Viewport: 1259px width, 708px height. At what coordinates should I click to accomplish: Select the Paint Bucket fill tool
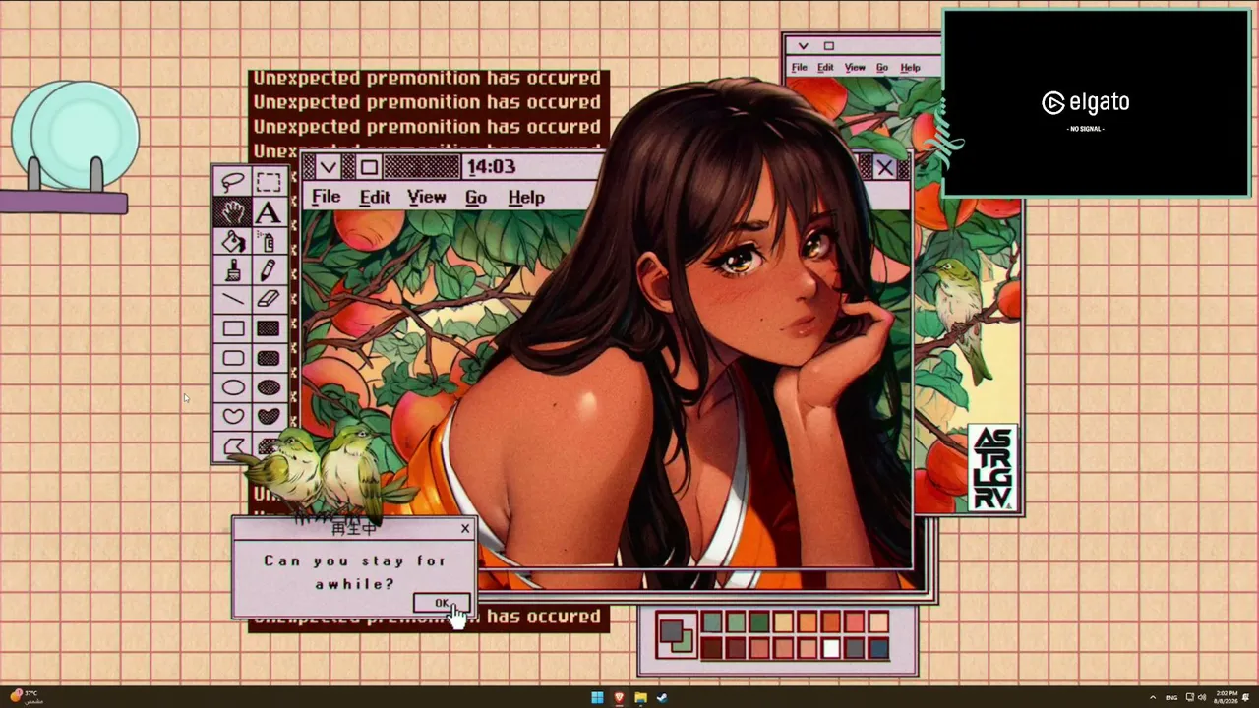tap(233, 241)
